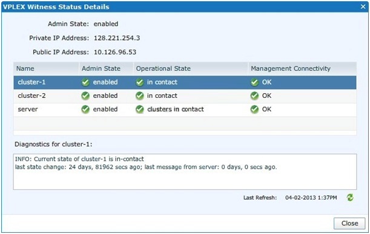The image size is (370, 234).
Task: Click cluster-1 in contact status check icon
Action: pos(140,82)
